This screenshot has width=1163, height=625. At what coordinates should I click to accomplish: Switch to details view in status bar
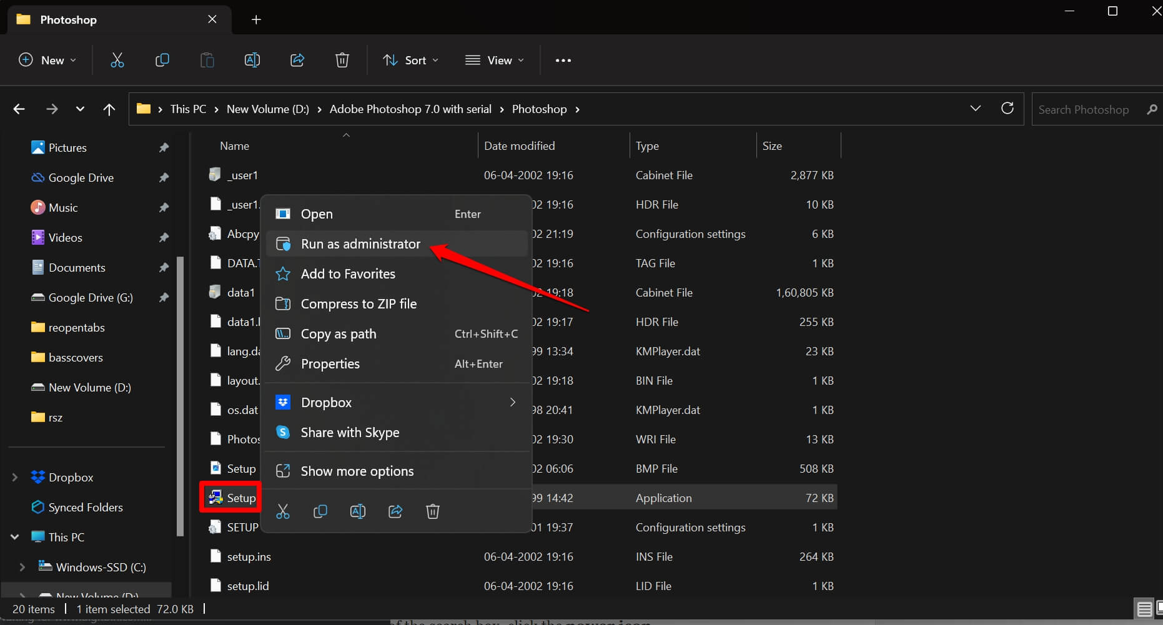point(1144,609)
